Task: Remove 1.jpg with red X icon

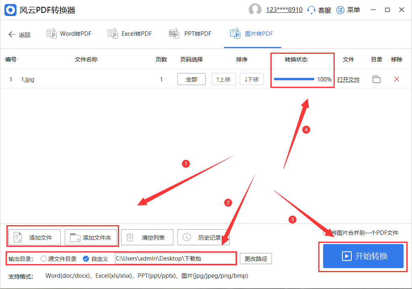Action: [x=397, y=79]
